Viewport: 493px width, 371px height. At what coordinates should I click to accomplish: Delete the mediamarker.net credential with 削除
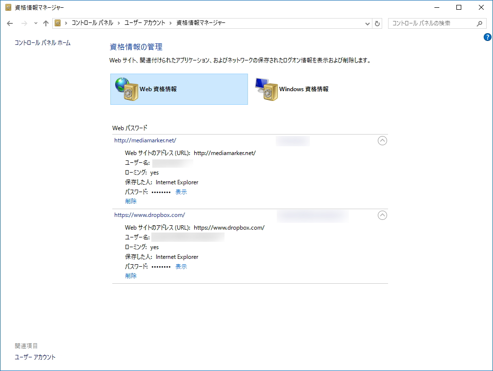click(130, 201)
